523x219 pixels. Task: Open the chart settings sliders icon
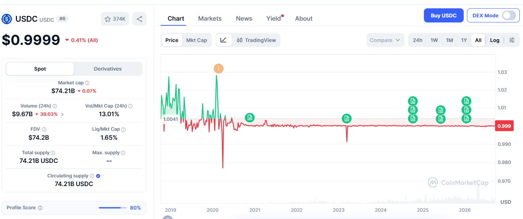coord(512,40)
